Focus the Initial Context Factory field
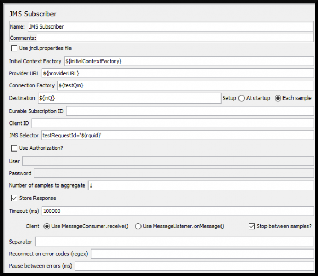318x276 pixels. click(189, 61)
